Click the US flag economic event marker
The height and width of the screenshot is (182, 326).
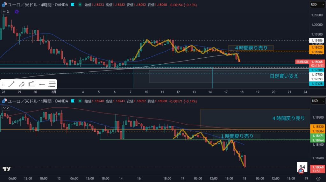pos(301,171)
